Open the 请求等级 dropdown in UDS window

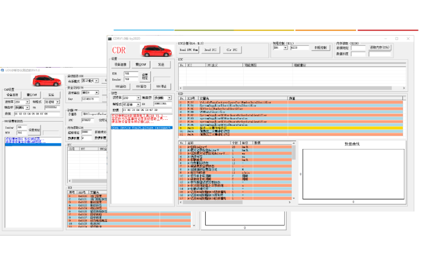(x=97, y=93)
